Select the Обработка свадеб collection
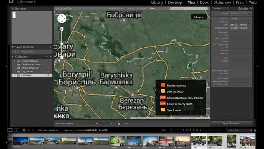Screen dimensions: 264x149 coord(32,65)
